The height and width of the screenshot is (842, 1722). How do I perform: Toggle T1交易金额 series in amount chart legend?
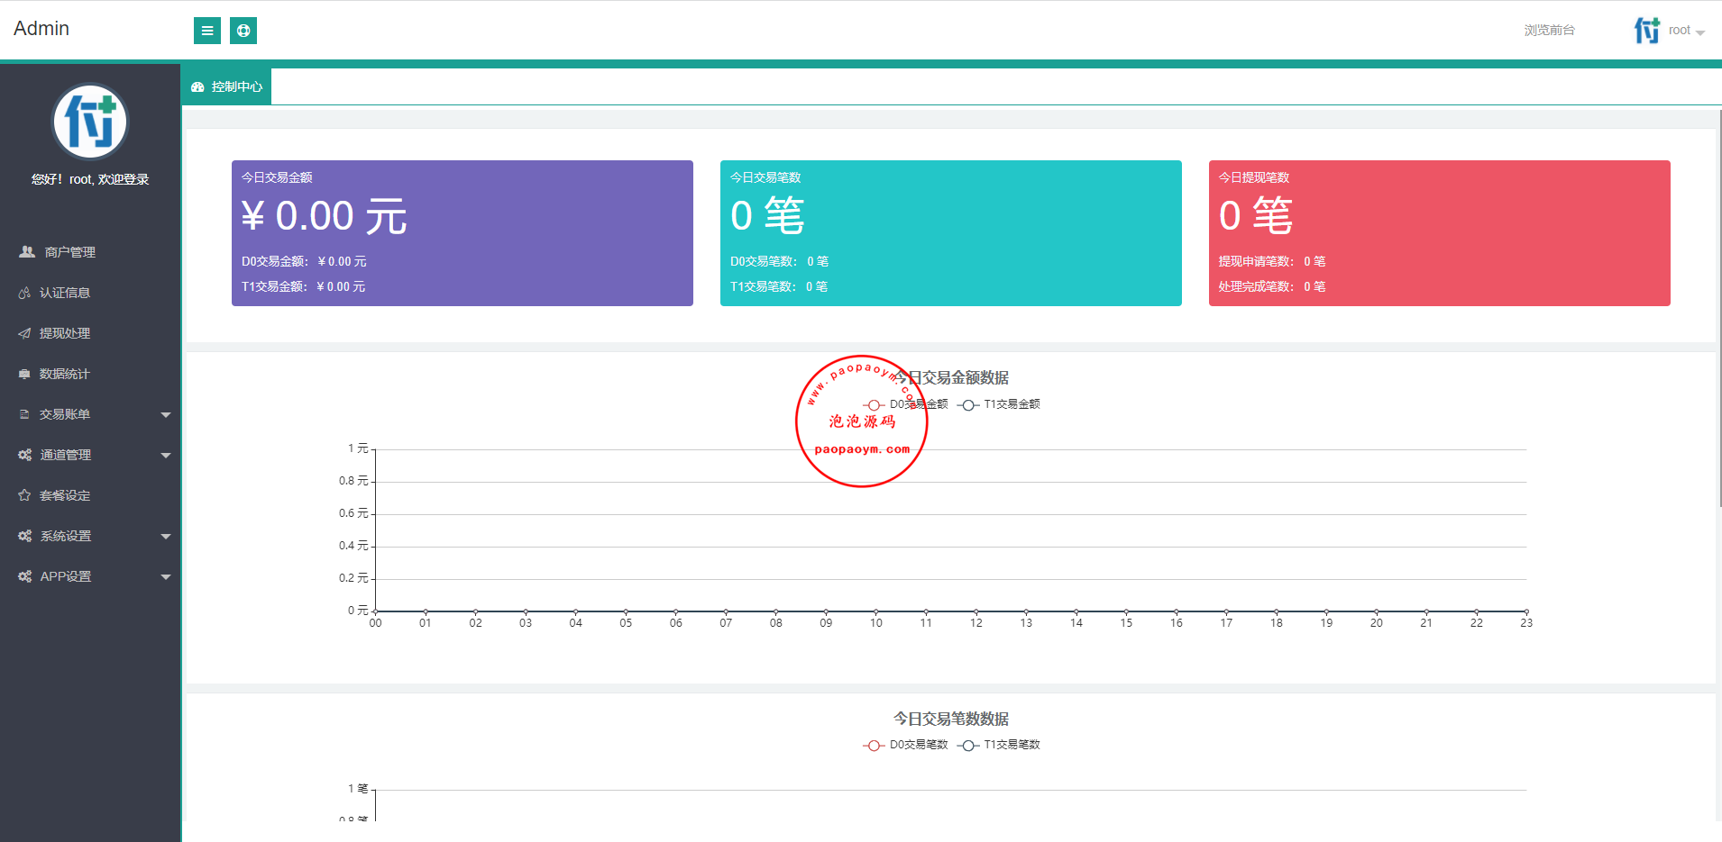pyautogui.click(x=999, y=404)
